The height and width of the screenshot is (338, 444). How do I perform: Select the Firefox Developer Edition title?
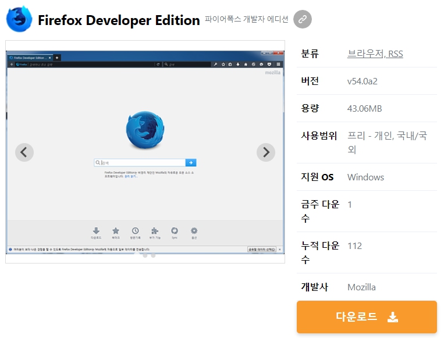click(x=119, y=20)
